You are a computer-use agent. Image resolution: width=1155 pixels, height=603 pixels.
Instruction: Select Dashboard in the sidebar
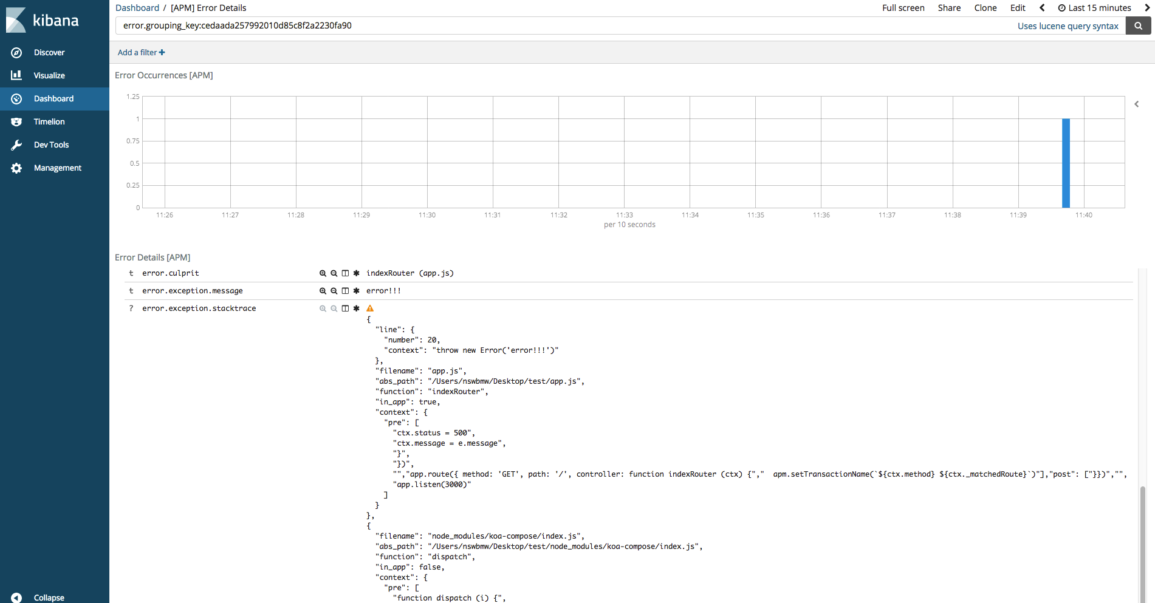point(53,98)
